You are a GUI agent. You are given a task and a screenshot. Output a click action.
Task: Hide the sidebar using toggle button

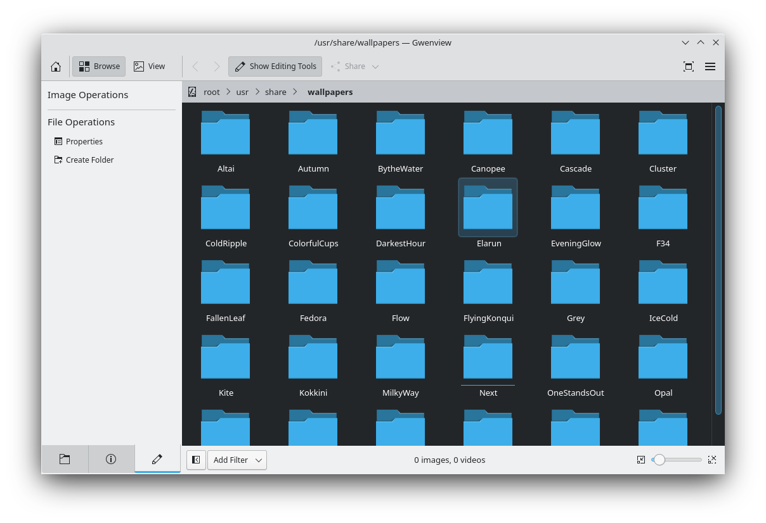pyautogui.click(x=196, y=460)
